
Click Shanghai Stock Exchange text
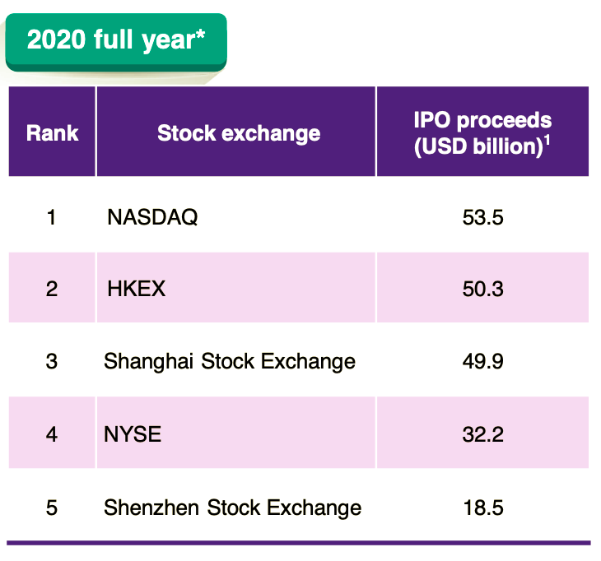pyautogui.click(x=230, y=361)
